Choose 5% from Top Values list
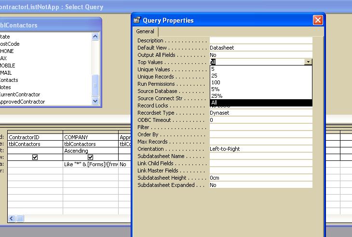The image size is (352, 237). pyautogui.click(x=261, y=89)
